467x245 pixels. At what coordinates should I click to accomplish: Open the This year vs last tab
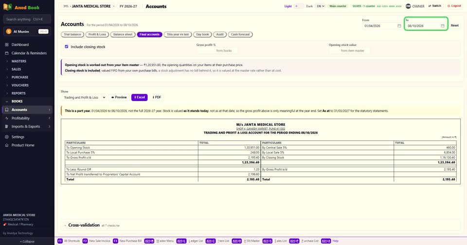point(178,35)
